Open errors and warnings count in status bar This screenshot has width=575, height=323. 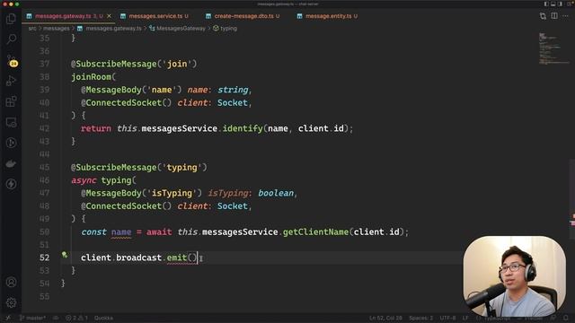coord(76,319)
